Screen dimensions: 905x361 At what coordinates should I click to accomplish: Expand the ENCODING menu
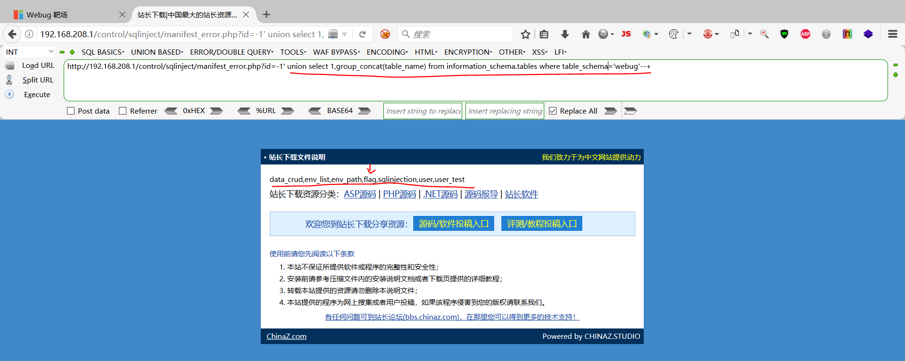pos(388,52)
